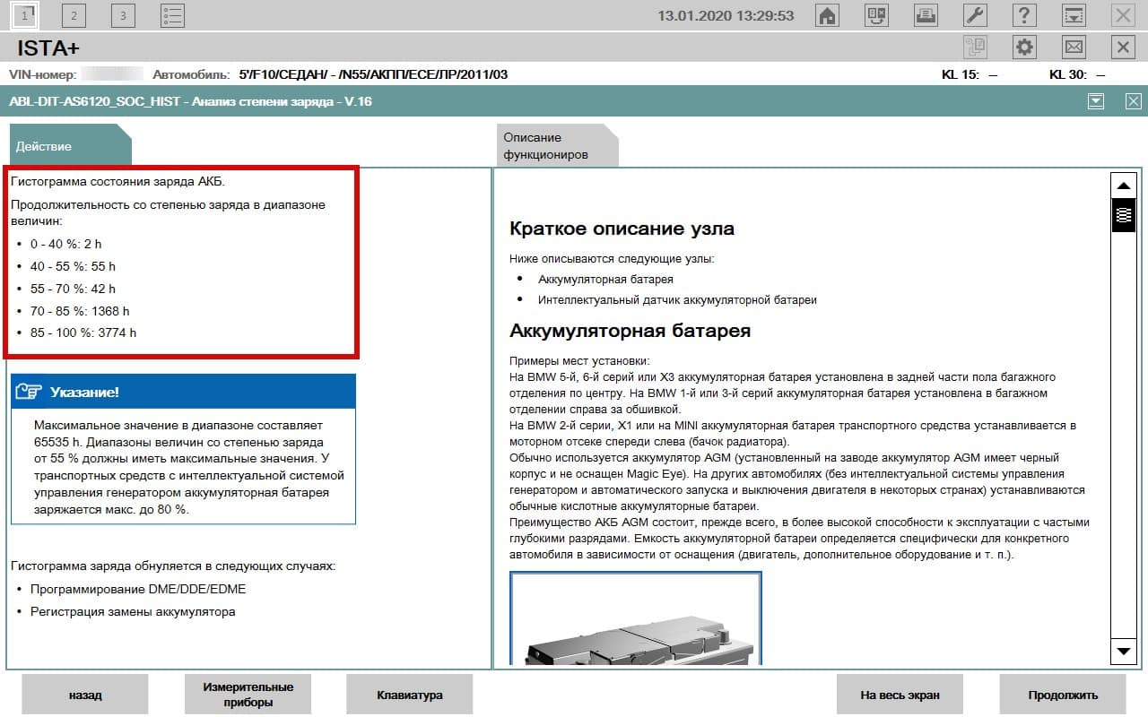Click scrollbar up arrow
Image resolution: width=1148 pixels, height=717 pixels.
pos(1123,186)
